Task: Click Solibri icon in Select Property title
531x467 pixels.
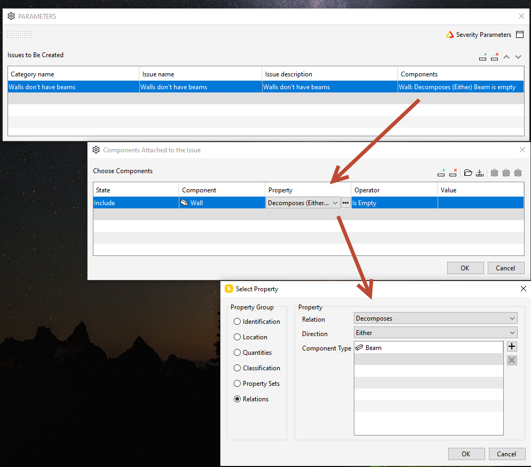Action: 229,289
